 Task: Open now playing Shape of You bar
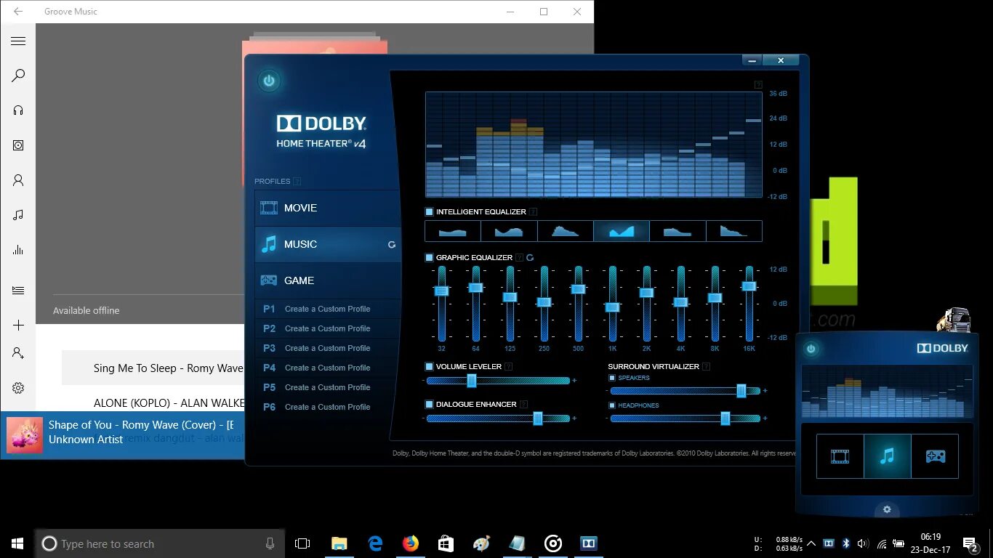pyautogui.click(x=122, y=434)
